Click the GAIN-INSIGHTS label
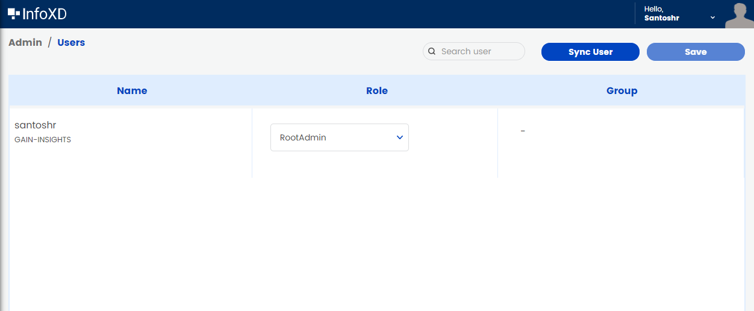The height and width of the screenshot is (311, 754). 43,140
